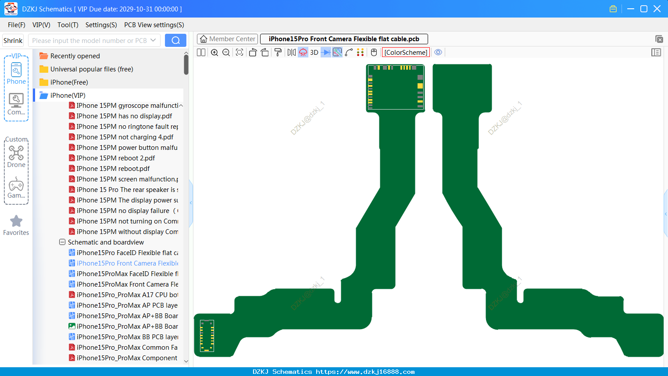Select the iPhone15Pro Front Camera pcb tab
The width and height of the screenshot is (668, 376).
click(x=344, y=39)
